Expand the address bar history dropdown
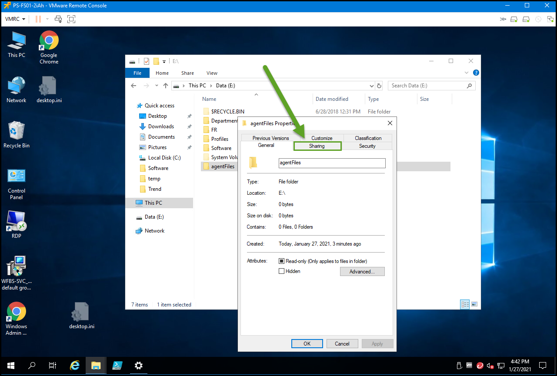 (x=371, y=86)
